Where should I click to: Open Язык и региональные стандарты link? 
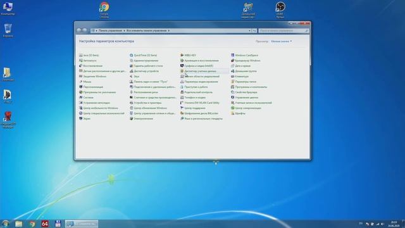[x=203, y=118]
